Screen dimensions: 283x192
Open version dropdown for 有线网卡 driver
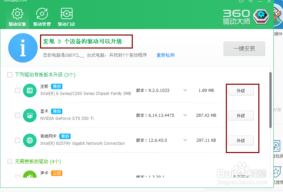point(185,140)
